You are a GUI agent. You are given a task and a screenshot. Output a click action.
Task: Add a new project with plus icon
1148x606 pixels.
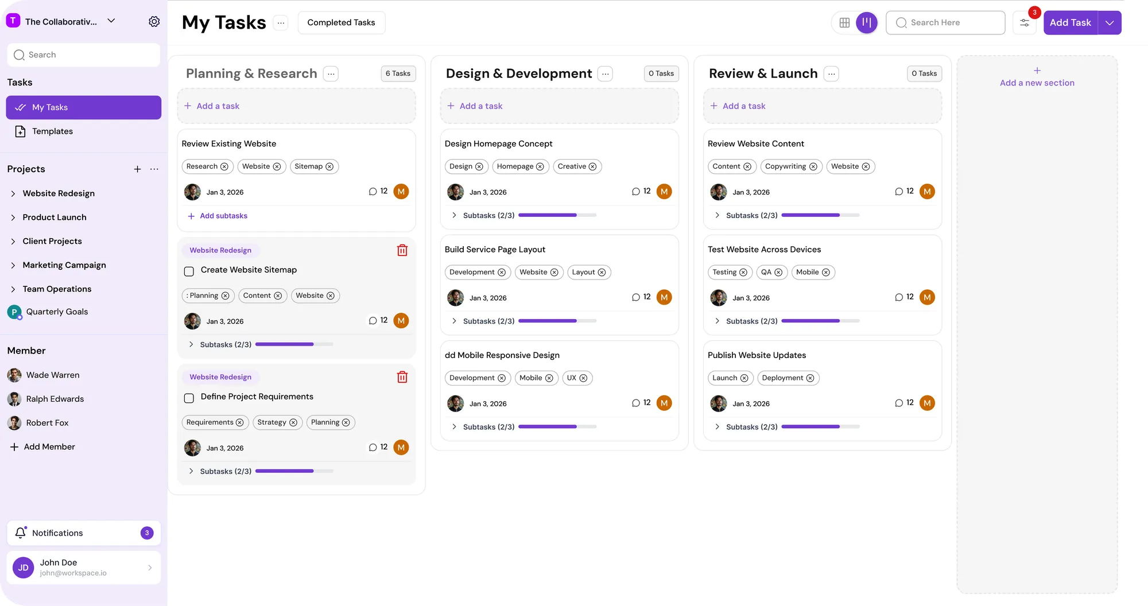click(x=137, y=169)
